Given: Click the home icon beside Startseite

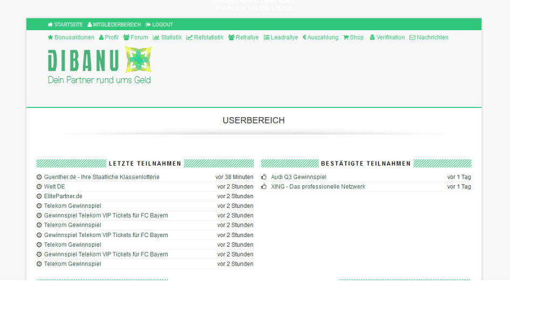Looking at the screenshot, I should [x=50, y=25].
